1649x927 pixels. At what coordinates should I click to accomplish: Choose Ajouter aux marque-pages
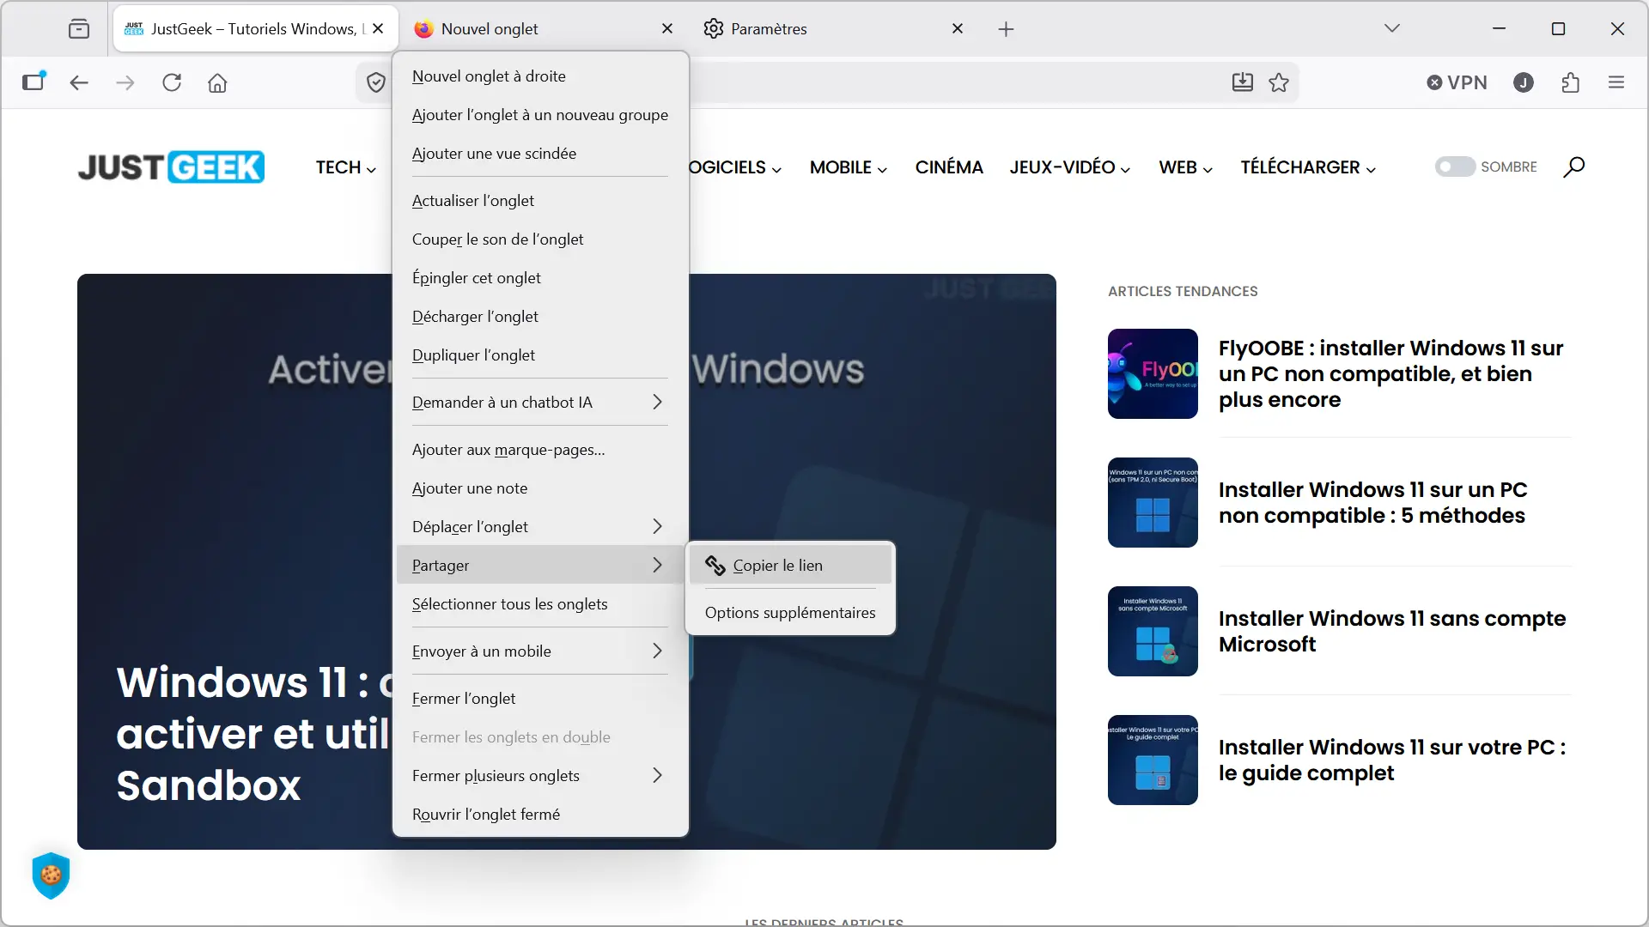coord(540,449)
